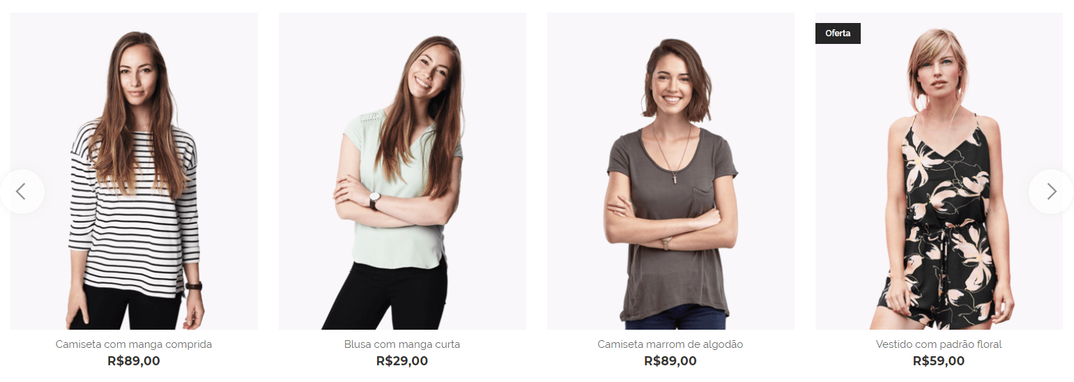Click the R$89,00 price under striped shirt
This screenshot has height=382, width=1074.
click(134, 361)
